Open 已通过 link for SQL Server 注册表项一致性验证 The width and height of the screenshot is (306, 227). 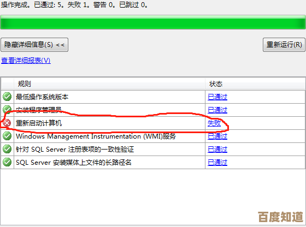[x=217, y=150]
